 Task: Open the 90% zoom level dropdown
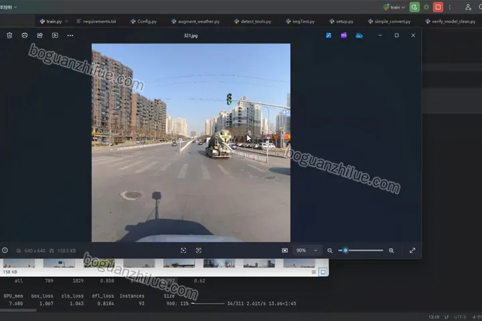click(307, 250)
